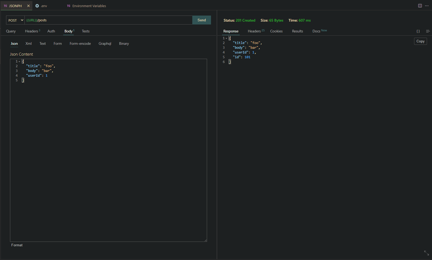The height and width of the screenshot is (260, 432).
Task: Click the Format link below the JSON editor
Action: [x=17, y=245]
